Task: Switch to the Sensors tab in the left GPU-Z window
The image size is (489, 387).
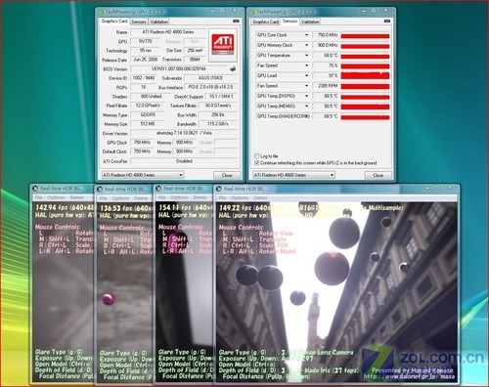Action: tap(139, 21)
